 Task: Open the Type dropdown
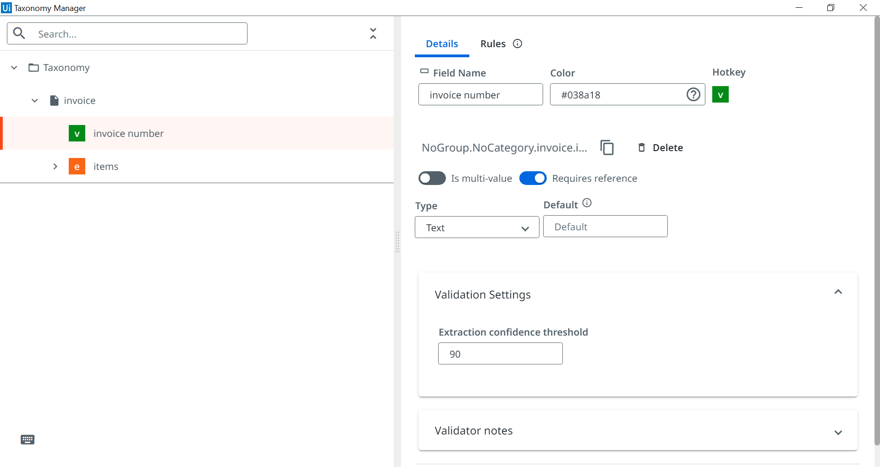(x=477, y=228)
